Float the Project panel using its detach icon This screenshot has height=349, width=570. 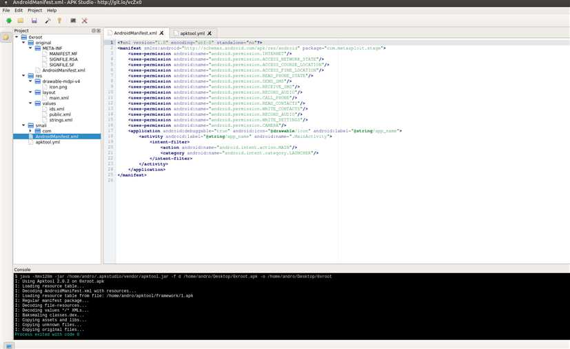point(94,30)
